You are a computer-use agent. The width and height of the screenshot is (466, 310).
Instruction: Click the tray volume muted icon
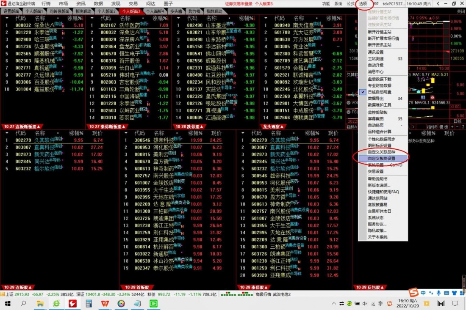[365, 304]
